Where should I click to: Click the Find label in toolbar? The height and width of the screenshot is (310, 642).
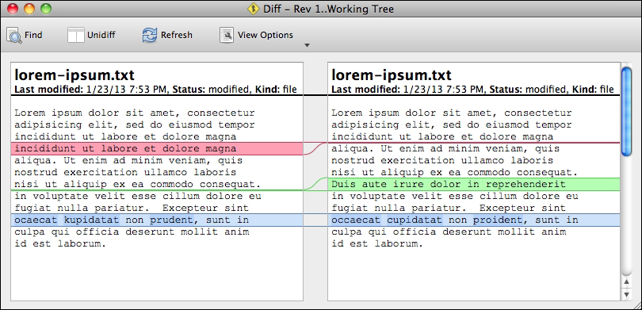[33, 35]
